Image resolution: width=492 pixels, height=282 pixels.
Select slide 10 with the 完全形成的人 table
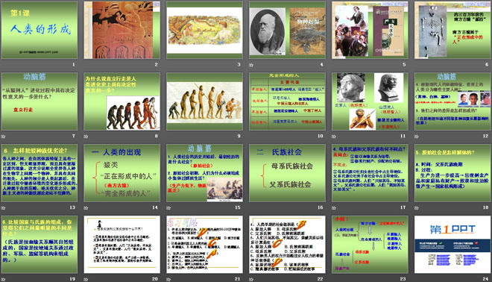pos(287,101)
